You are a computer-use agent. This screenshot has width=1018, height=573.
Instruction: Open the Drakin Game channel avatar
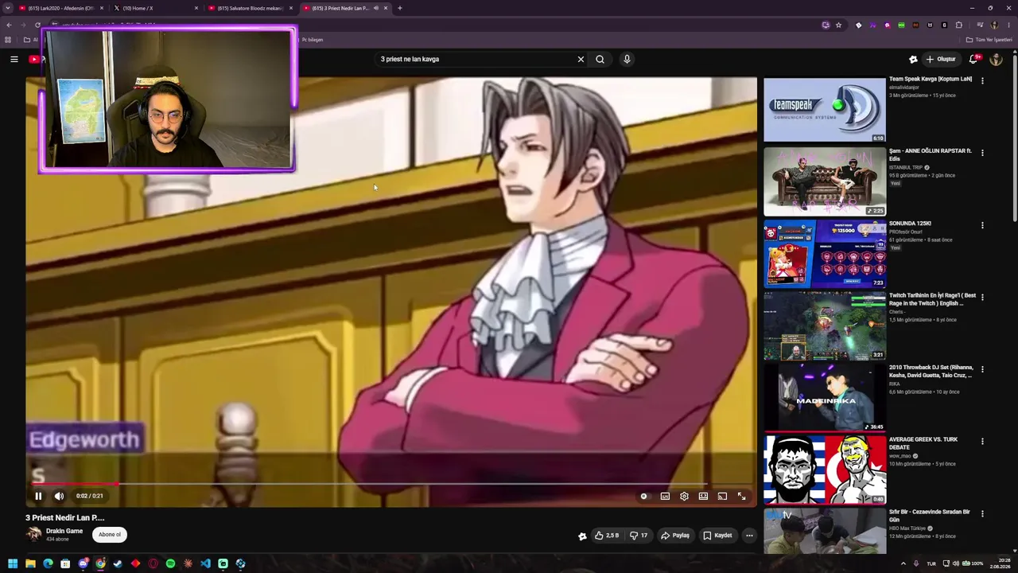coord(33,534)
